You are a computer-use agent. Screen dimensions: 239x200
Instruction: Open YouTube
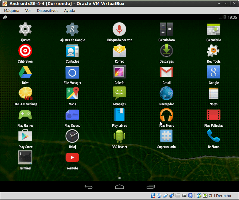(x=72, y=158)
